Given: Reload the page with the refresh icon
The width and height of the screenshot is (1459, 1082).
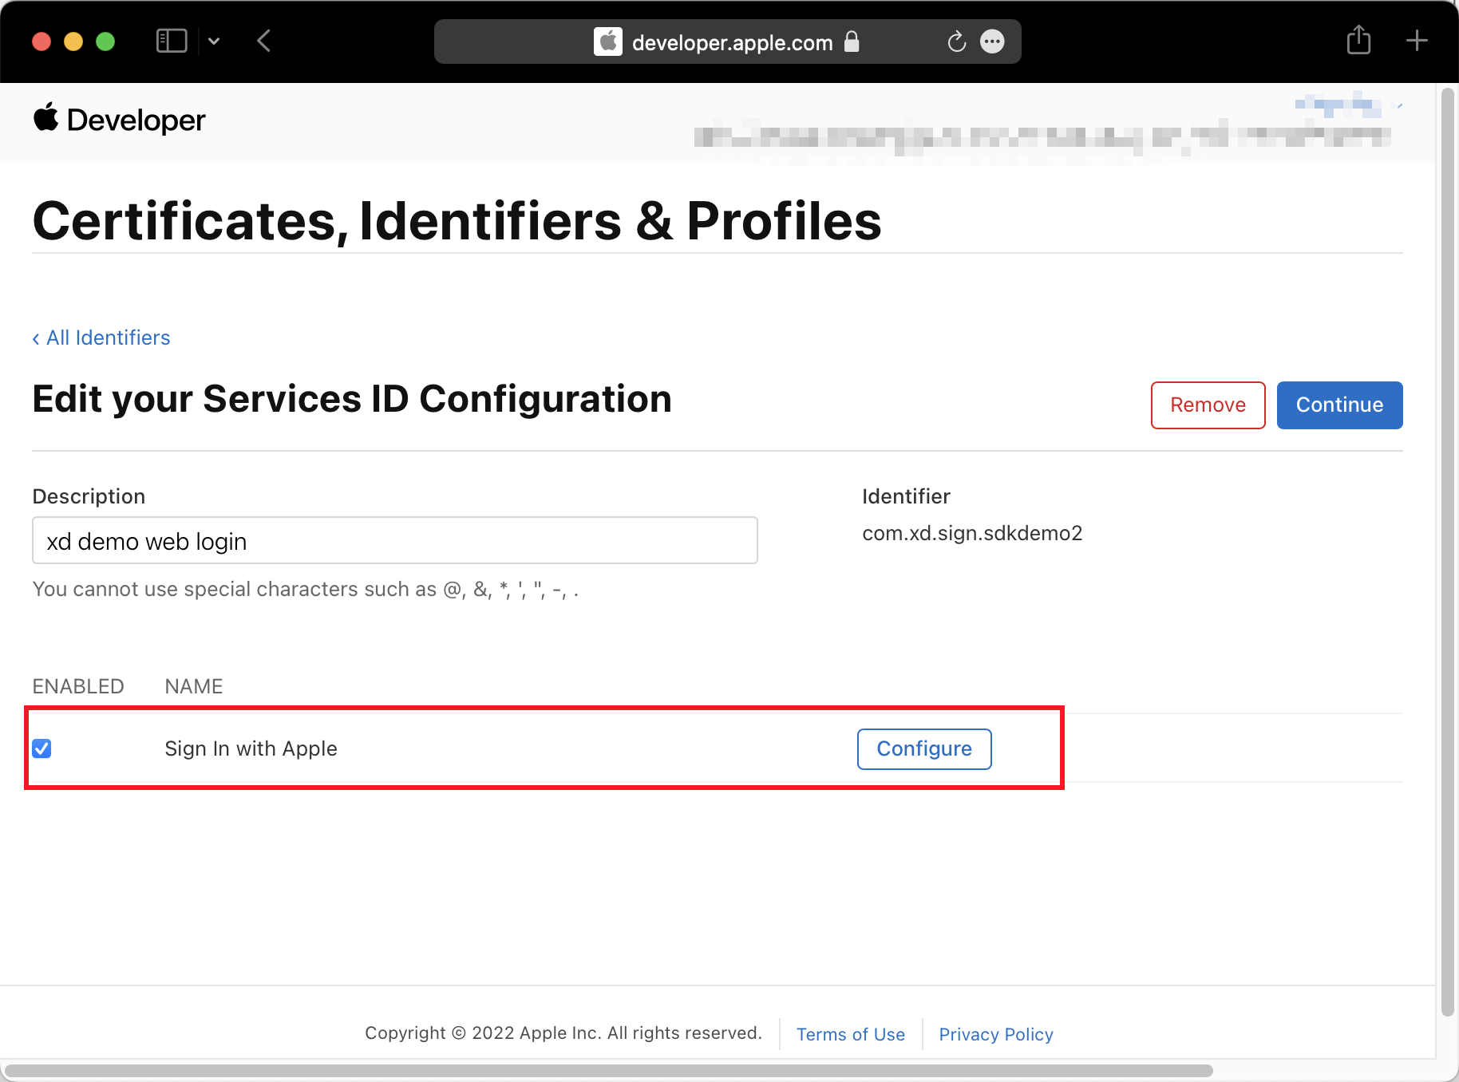Looking at the screenshot, I should pos(956,41).
